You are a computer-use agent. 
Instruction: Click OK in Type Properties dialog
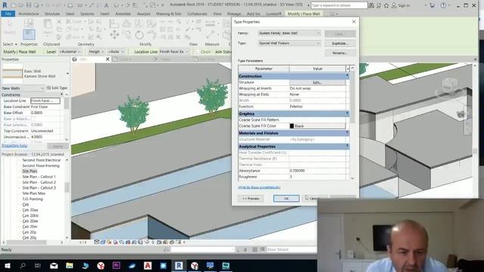[x=286, y=198]
